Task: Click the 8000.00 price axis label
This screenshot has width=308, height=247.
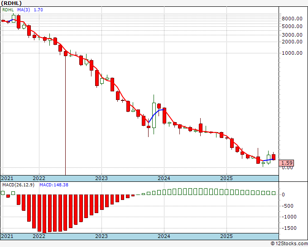Action: coord(292,19)
